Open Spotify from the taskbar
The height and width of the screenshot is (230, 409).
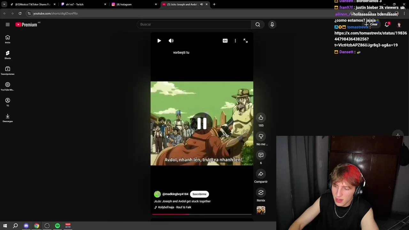pyautogui.click(x=58, y=226)
